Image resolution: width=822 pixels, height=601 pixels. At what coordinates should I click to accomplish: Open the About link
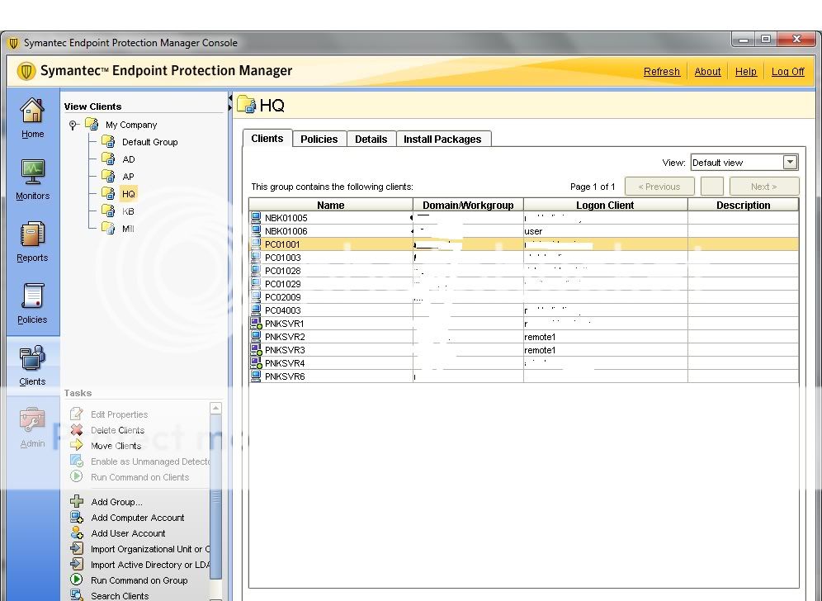[707, 71]
